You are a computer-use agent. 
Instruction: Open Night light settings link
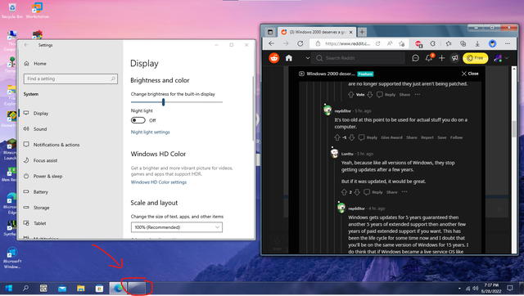coord(150,132)
